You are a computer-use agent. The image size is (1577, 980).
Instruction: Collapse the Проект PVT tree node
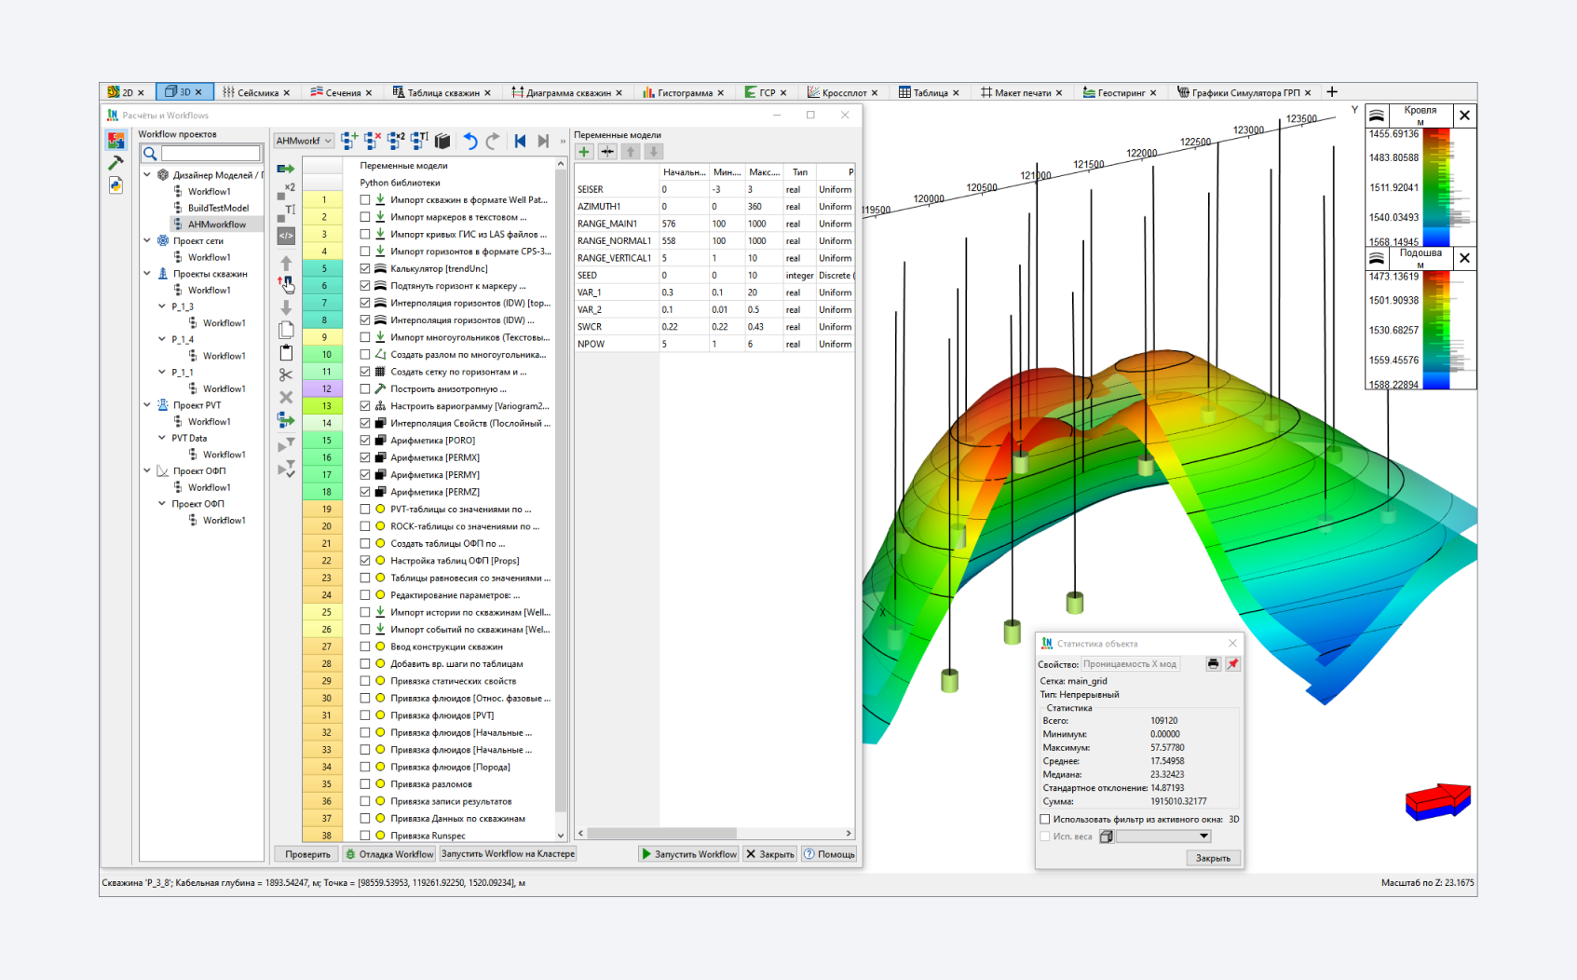147,405
